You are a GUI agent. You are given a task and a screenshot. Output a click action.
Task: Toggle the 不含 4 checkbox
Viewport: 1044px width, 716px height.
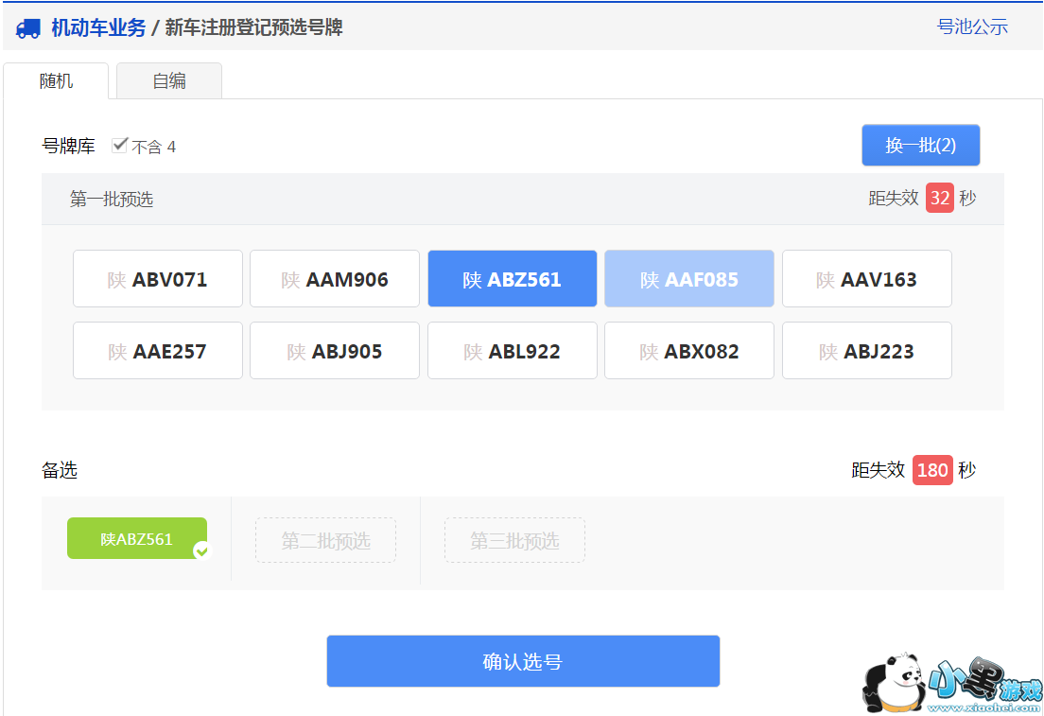pos(120,145)
